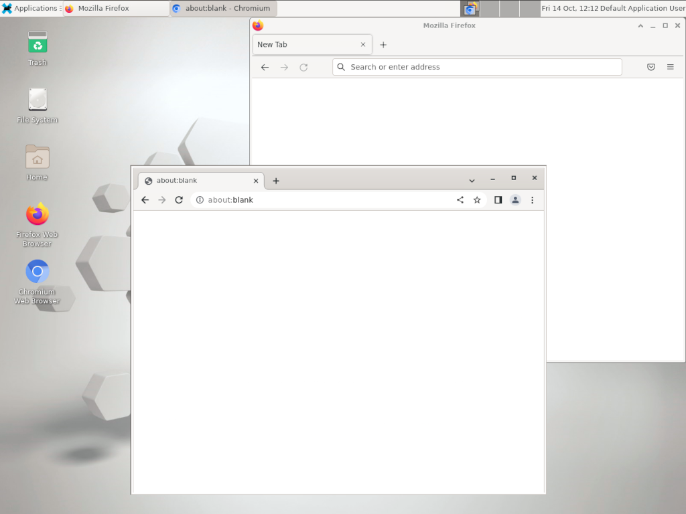Select the Home folder desktop icon

38,163
